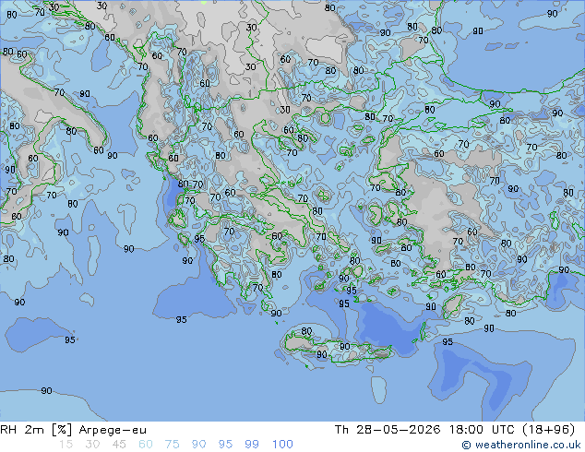Click the weatheronline.co.uk copyright text
This screenshot has height=452, width=585.
[521, 445]
